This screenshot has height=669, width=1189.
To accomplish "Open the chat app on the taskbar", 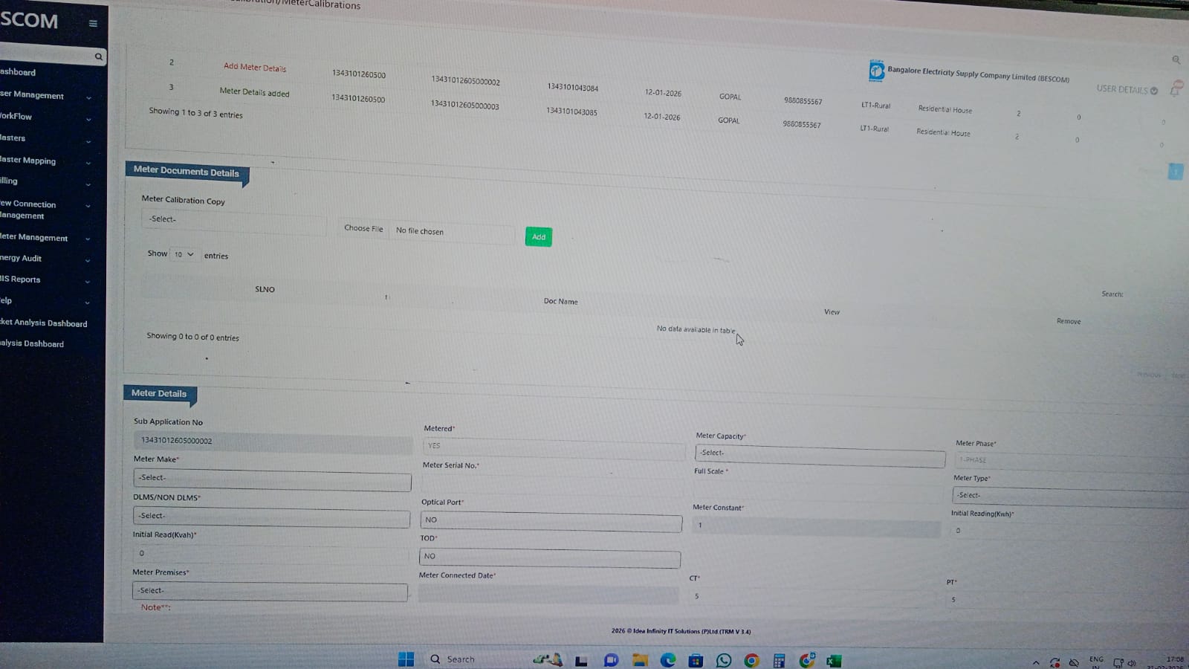I will point(611,660).
